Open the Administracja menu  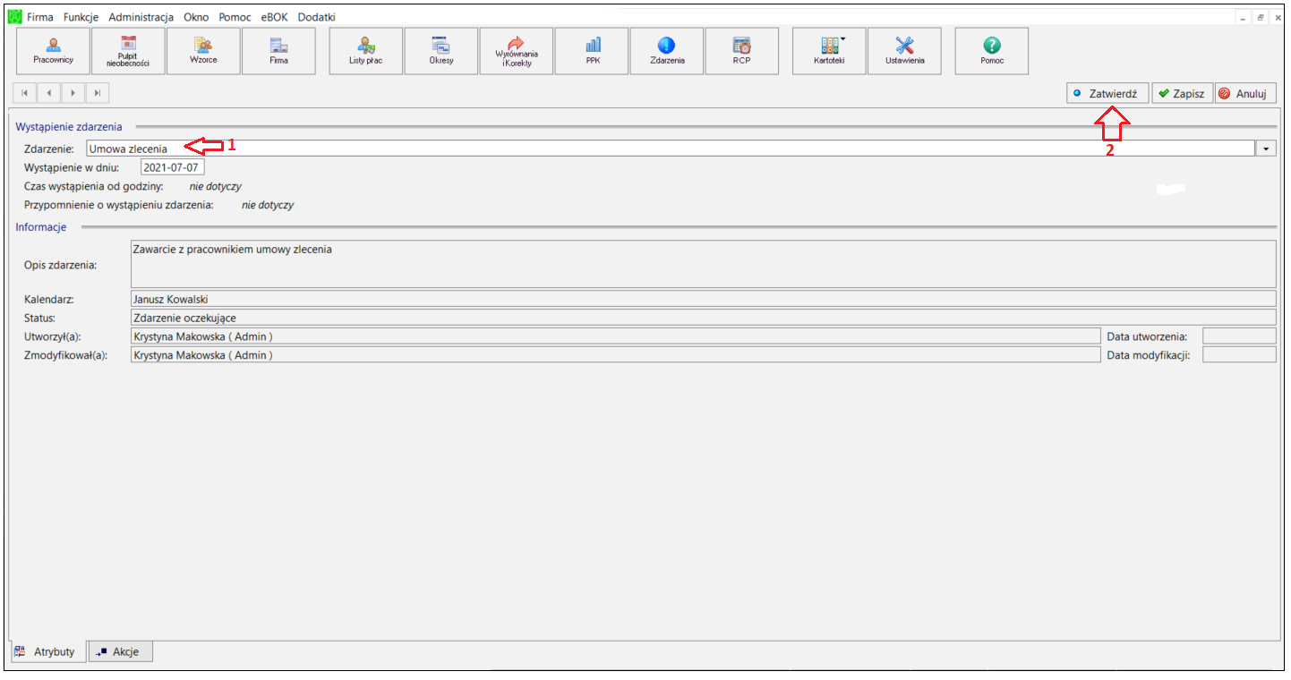point(141,17)
